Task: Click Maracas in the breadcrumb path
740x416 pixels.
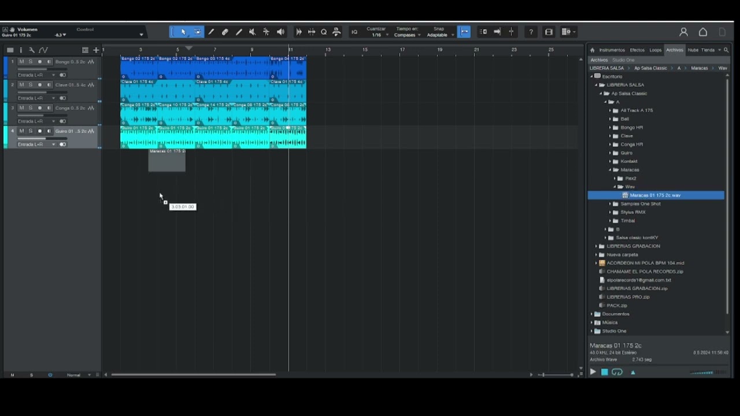Action: (x=699, y=68)
